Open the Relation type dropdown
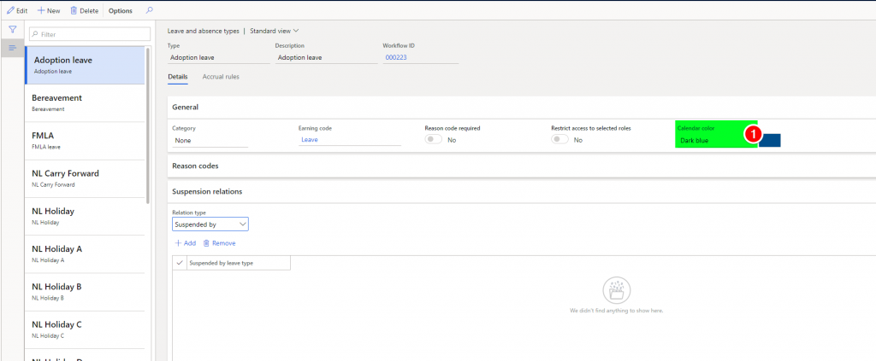 coord(210,224)
